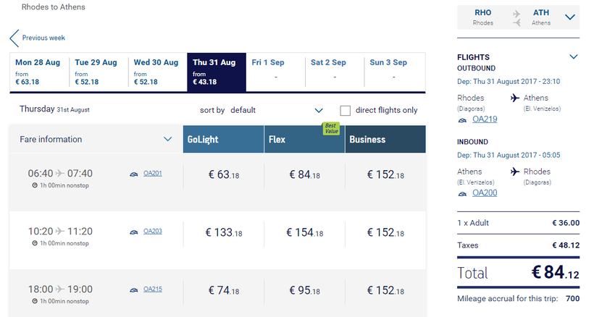594x317 pixels.
Task: Expand the RHO to ATH route selector
Action: pos(570,17)
